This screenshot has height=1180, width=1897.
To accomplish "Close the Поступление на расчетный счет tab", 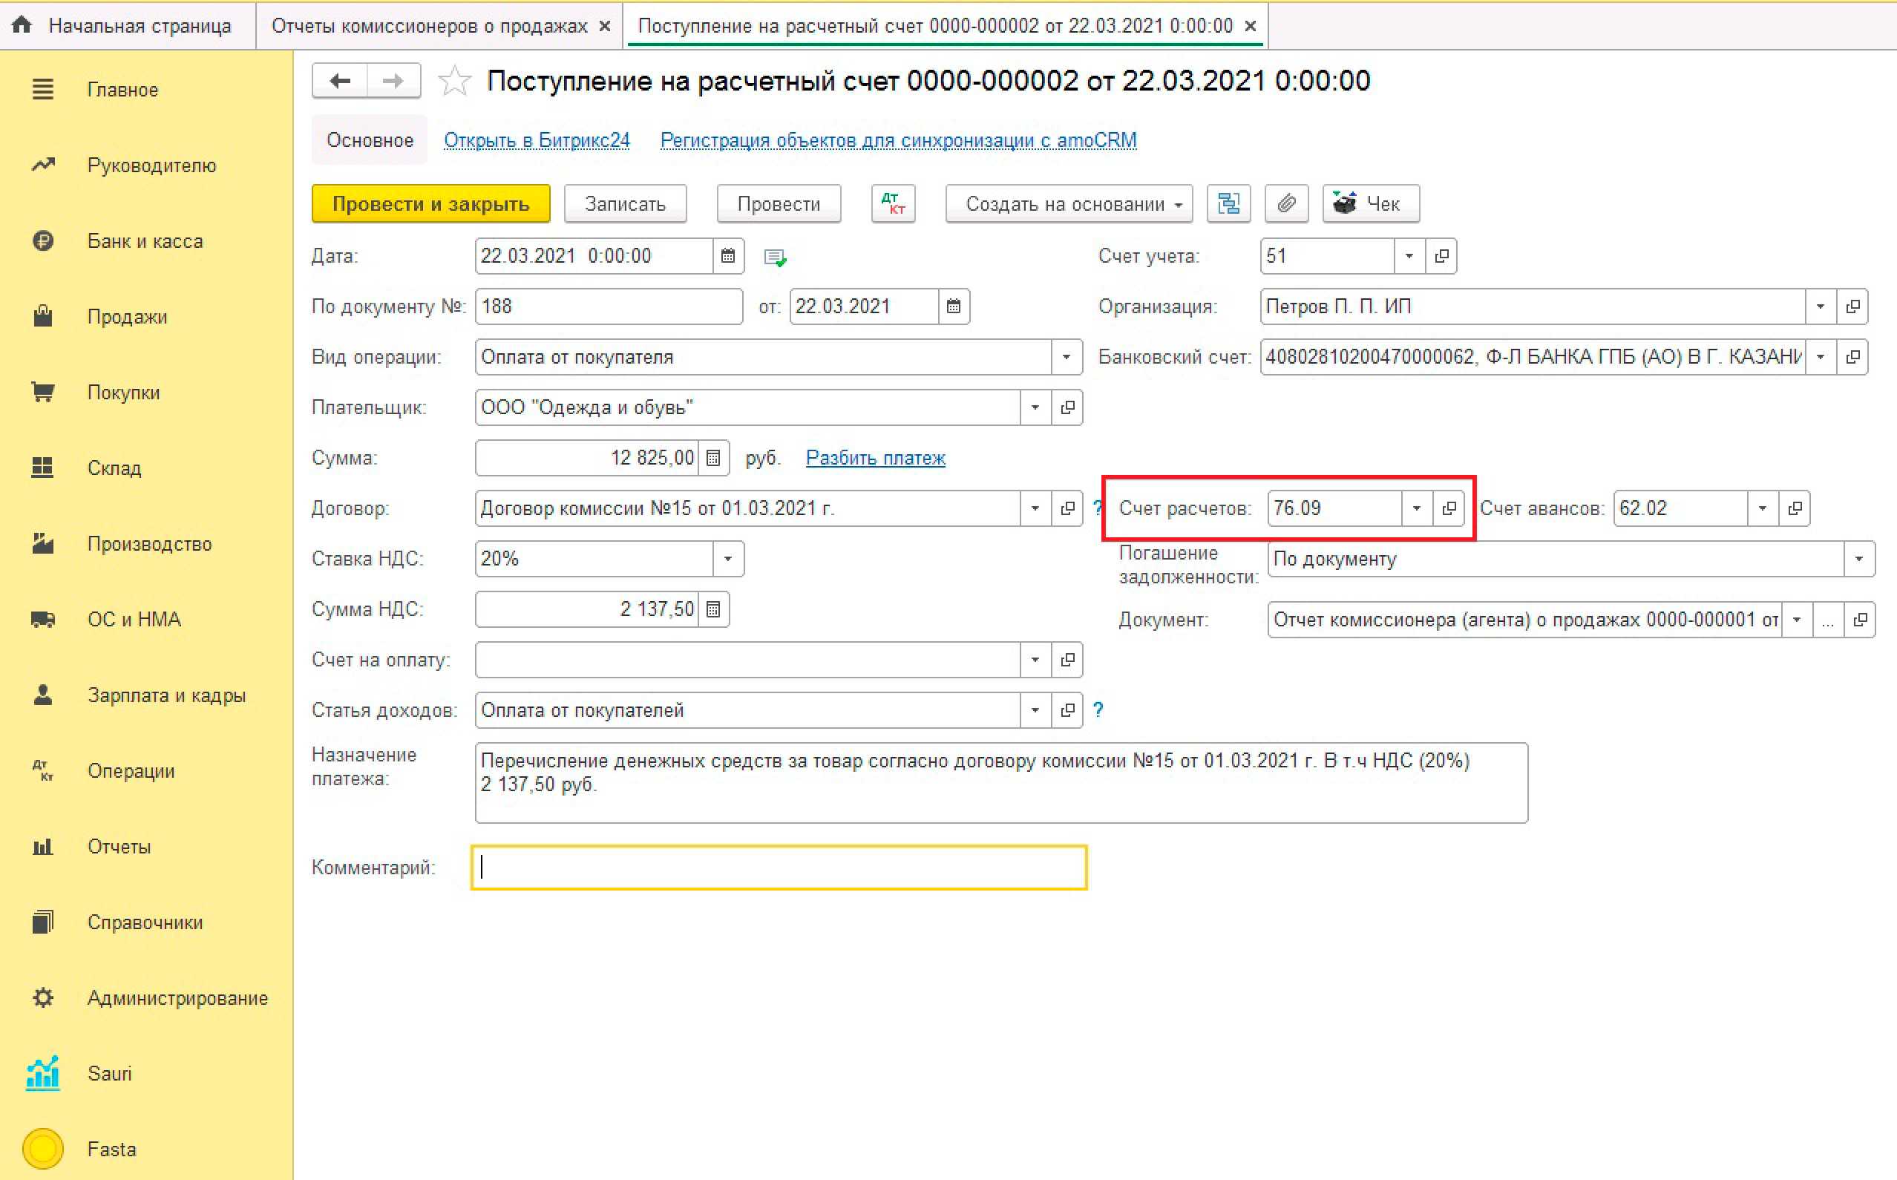I will (x=1250, y=26).
